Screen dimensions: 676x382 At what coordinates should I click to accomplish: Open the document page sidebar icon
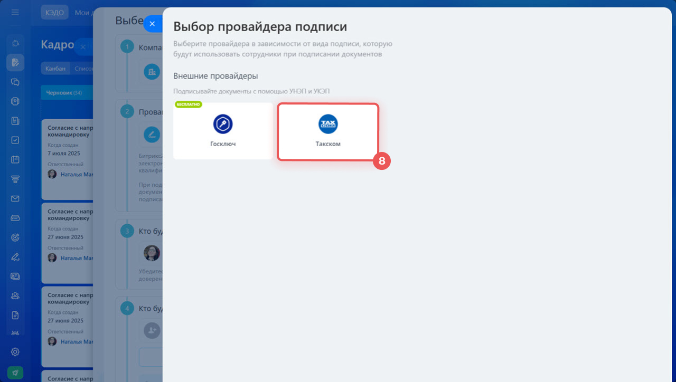point(15,315)
